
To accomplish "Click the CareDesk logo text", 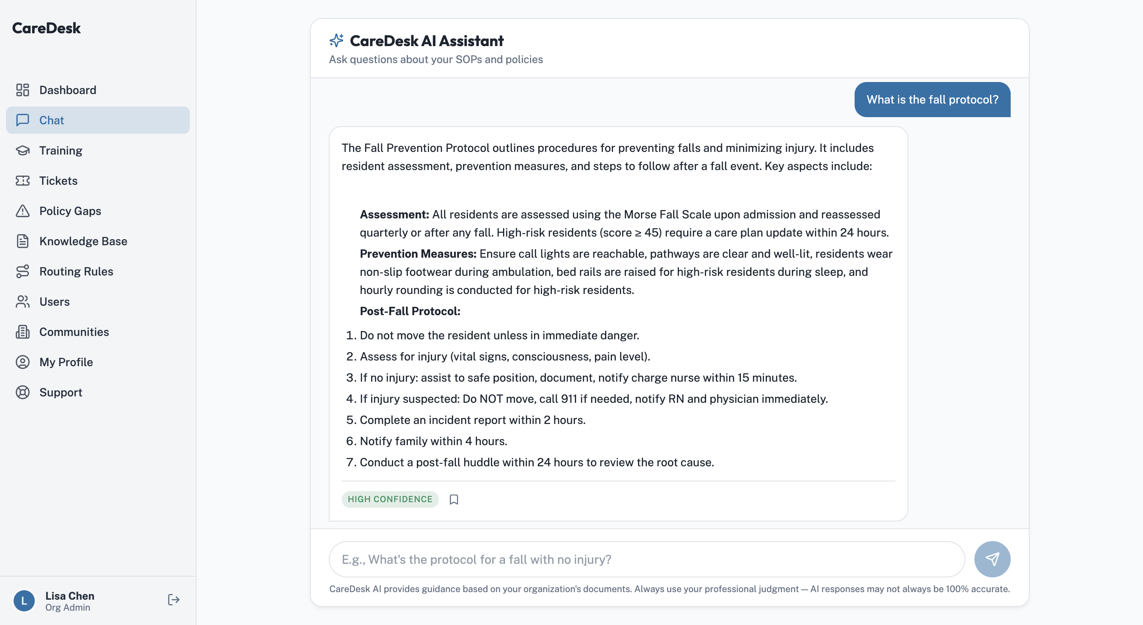I will tap(46, 28).
